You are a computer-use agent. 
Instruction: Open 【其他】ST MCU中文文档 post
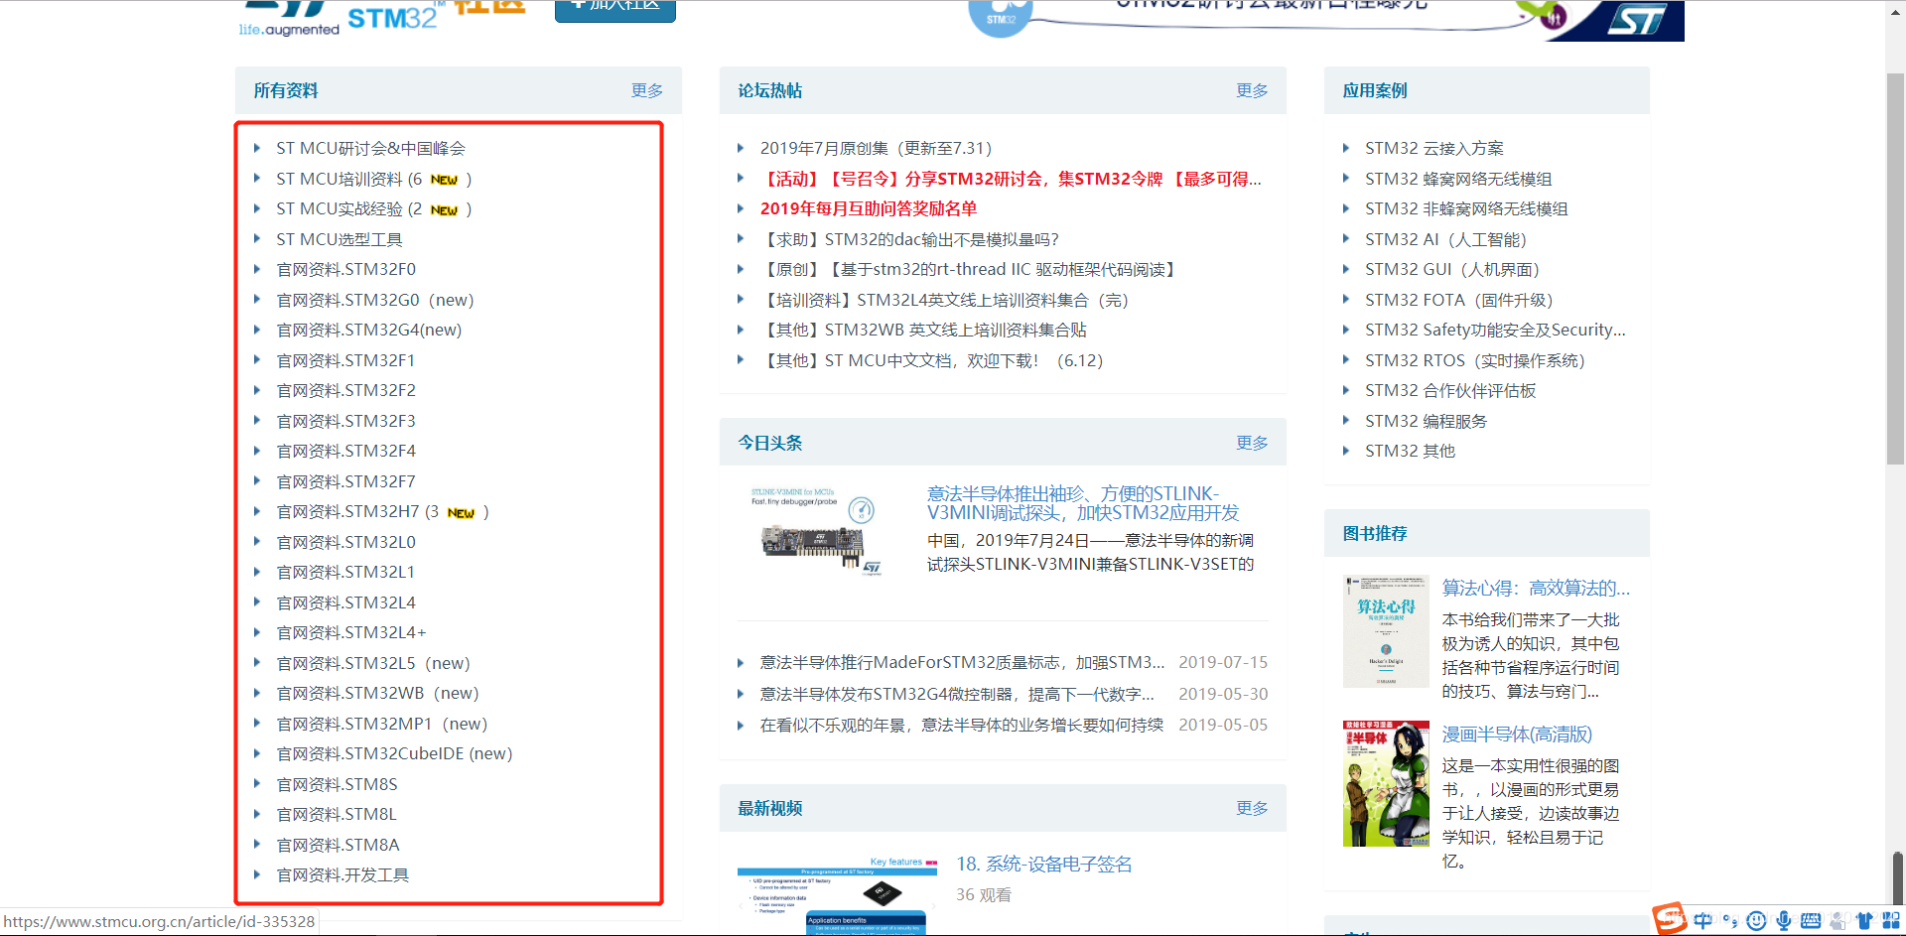pos(931,360)
